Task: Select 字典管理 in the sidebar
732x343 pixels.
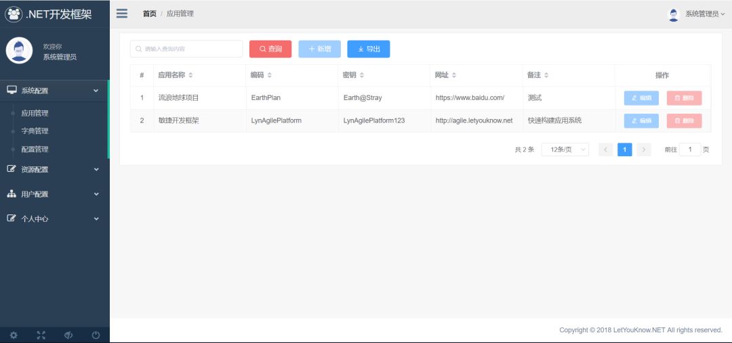Action: pyautogui.click(x=35, y=131)
